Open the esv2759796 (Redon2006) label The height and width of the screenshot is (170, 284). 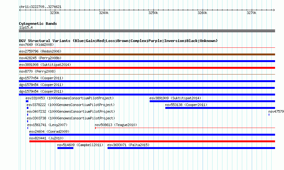[40, 51]
